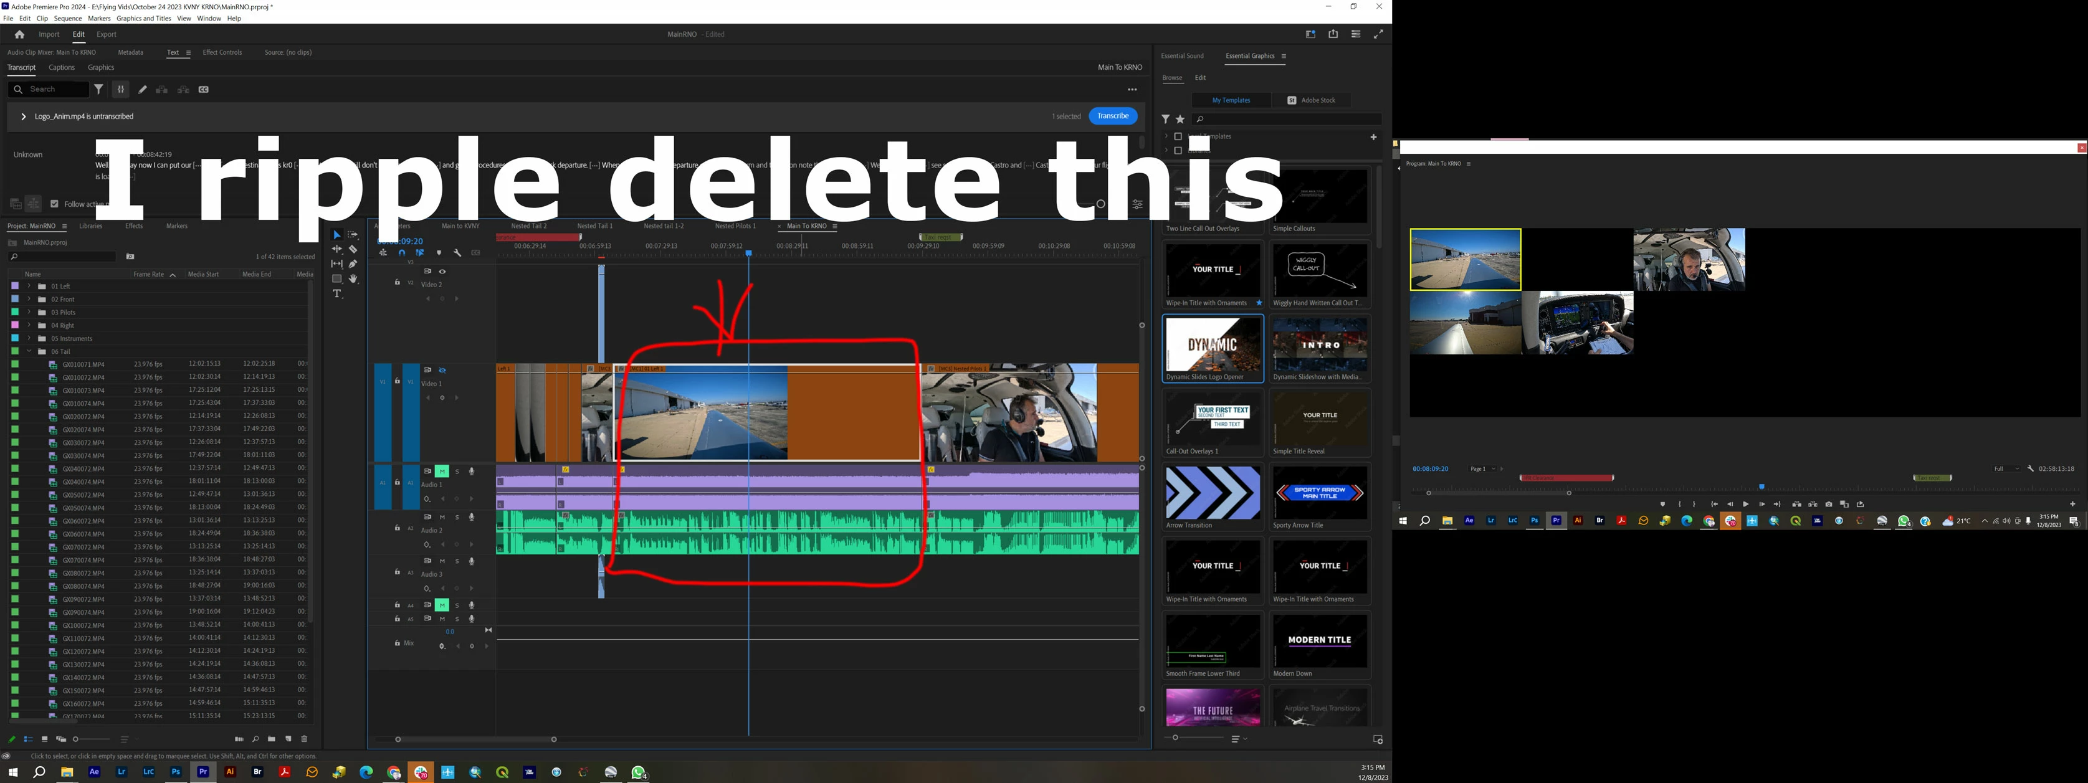
Task: Open the Sequence menu
Action: click(67, 18)
